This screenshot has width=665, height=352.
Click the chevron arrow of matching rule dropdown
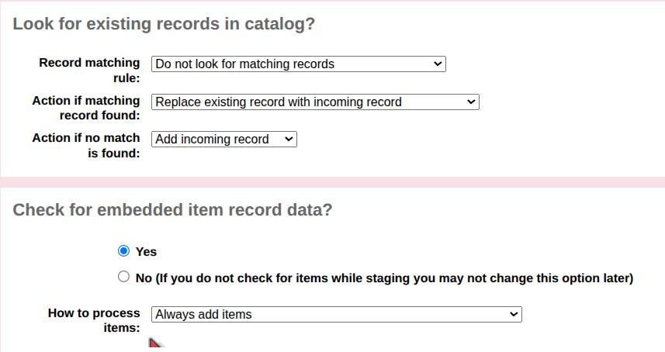coord(438,64)
